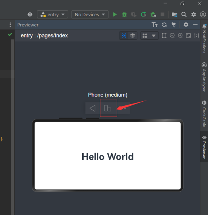
Task: Toggle the Inspector eye mode
Action: pyautogui.click(x=124, y=36)
